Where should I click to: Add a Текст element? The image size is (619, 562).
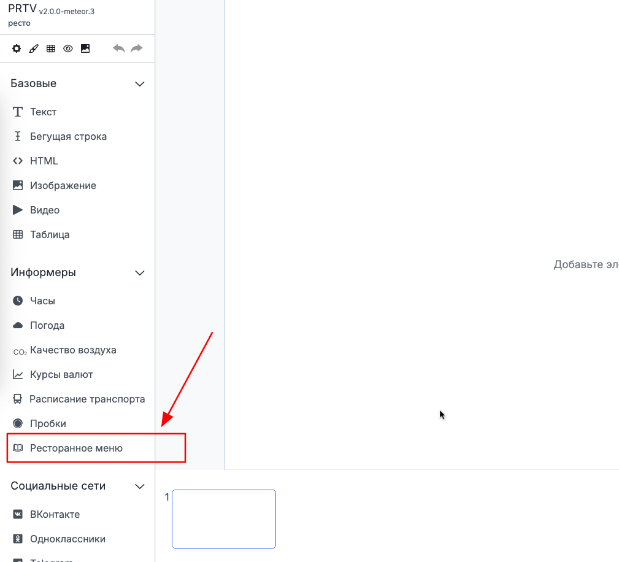click(x=43, y=112)
